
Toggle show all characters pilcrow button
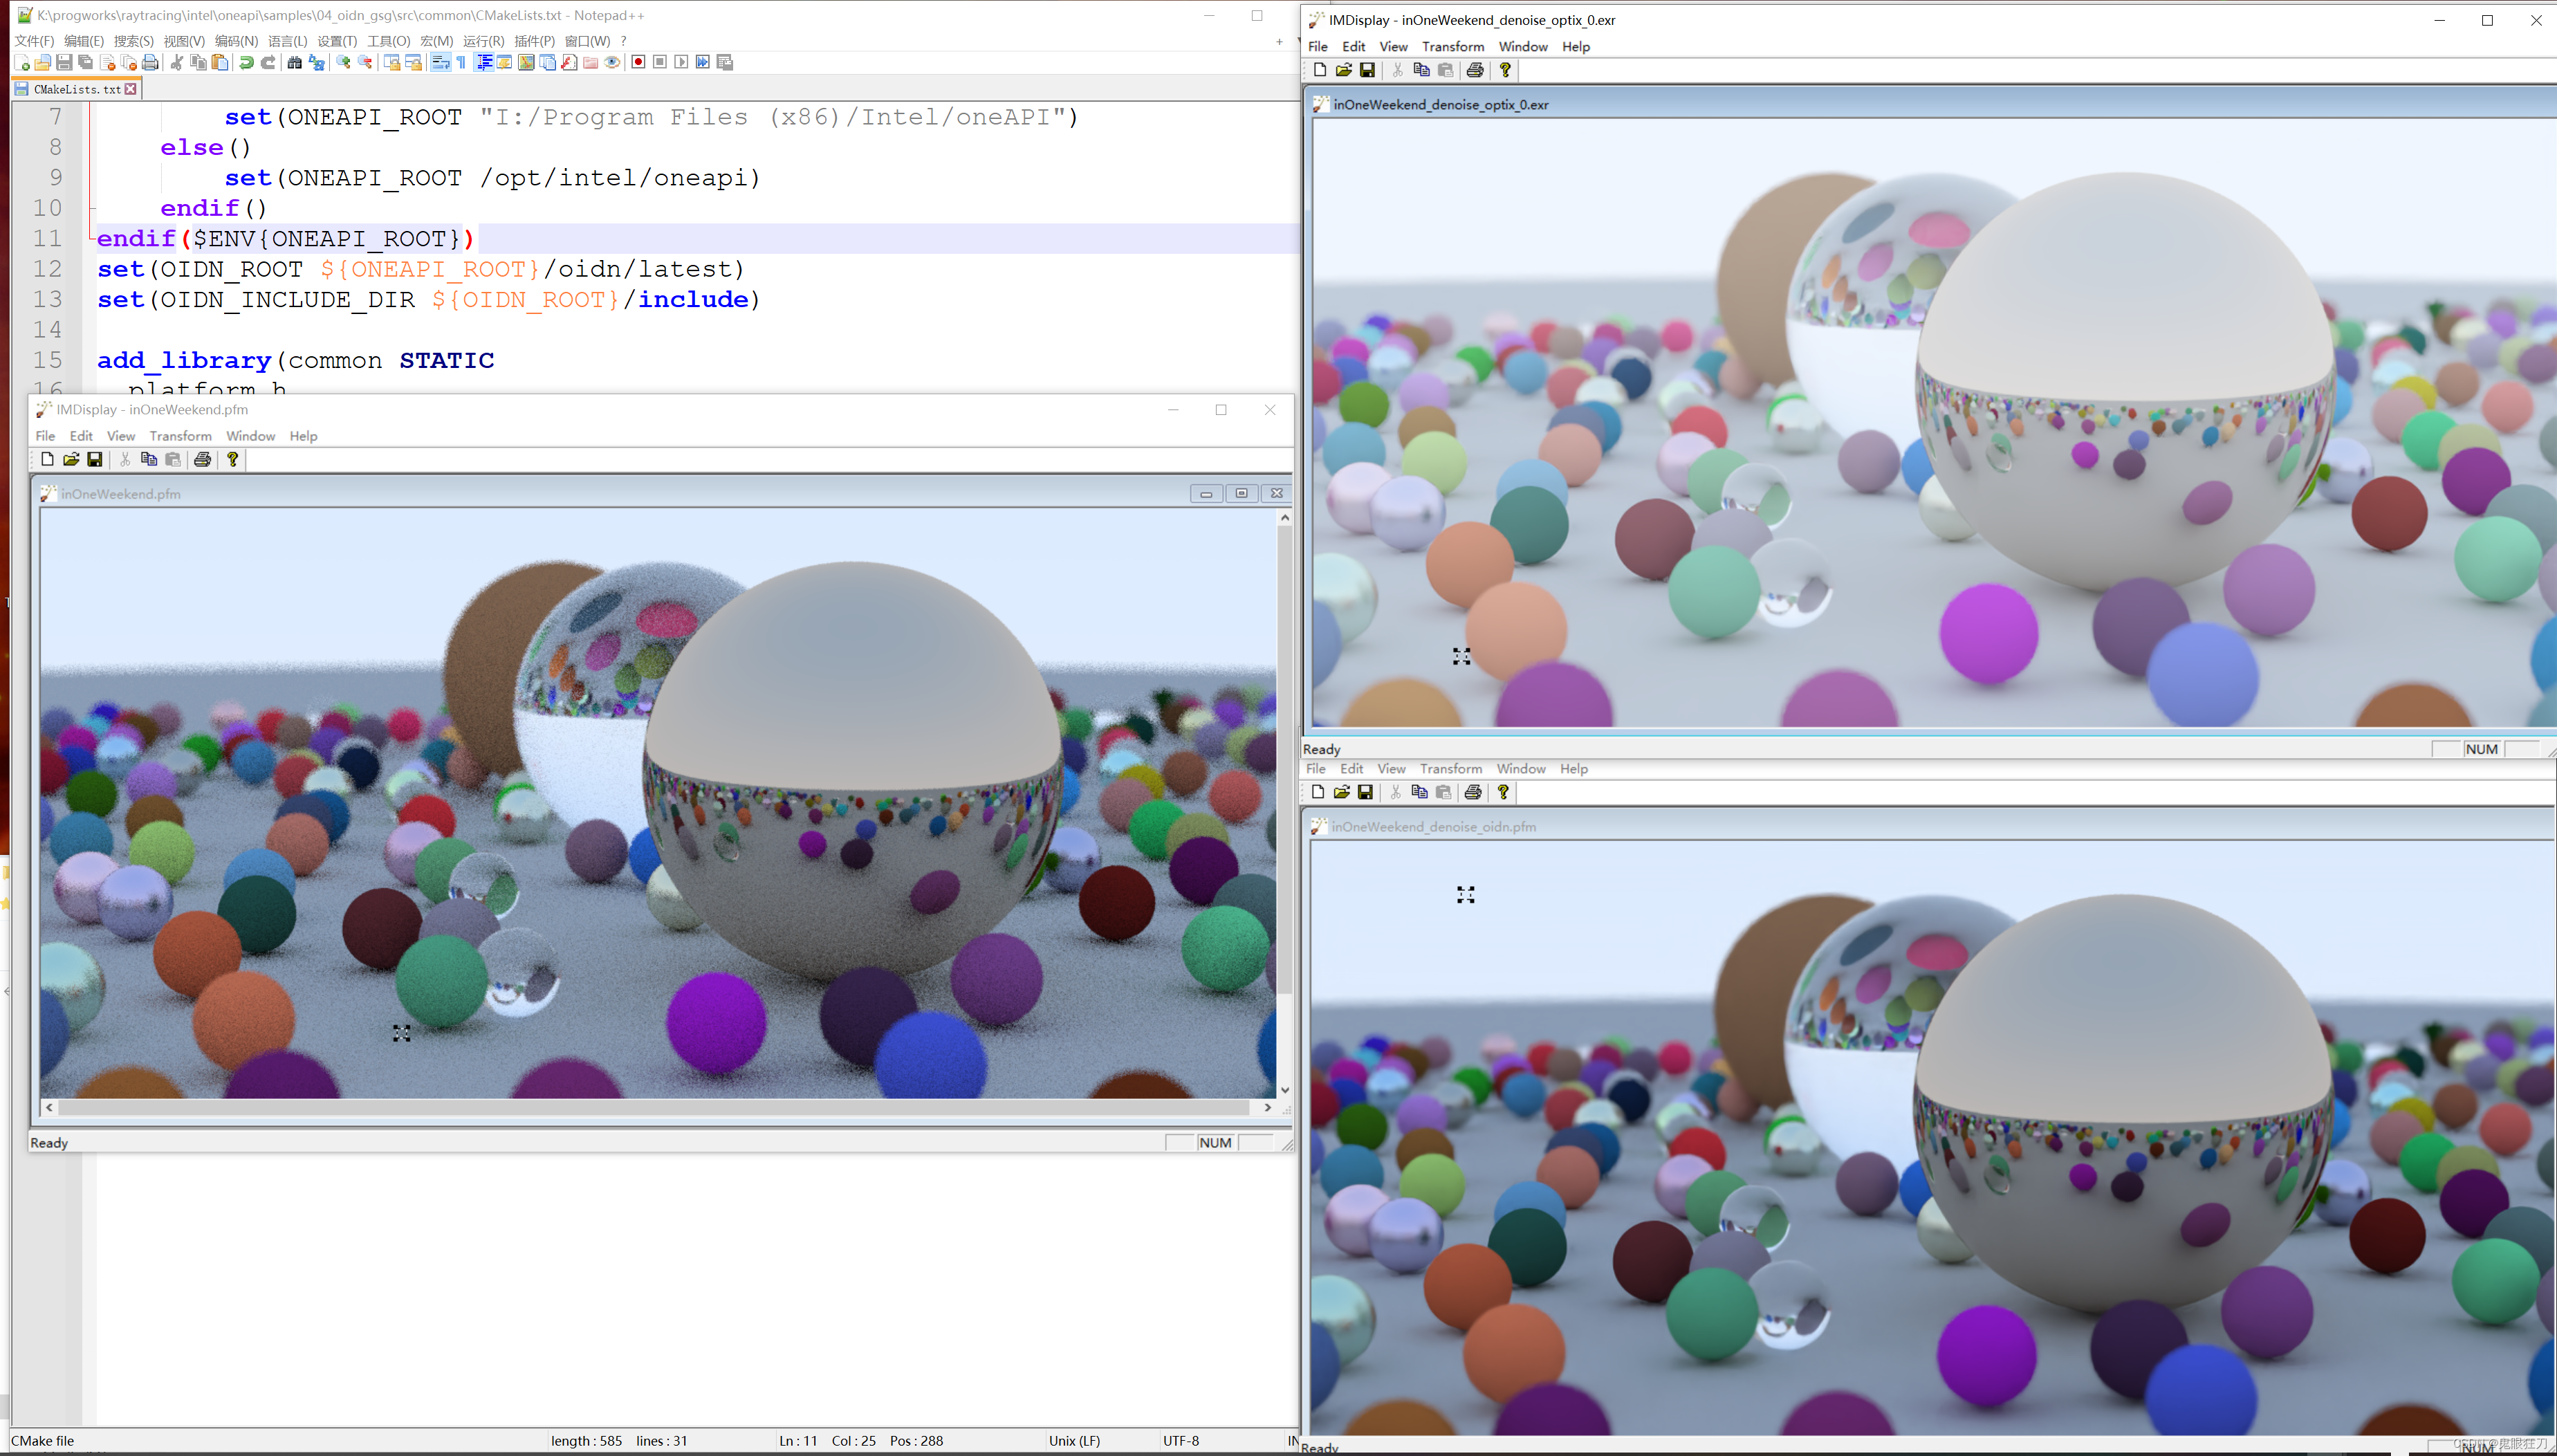click(461, 63)
